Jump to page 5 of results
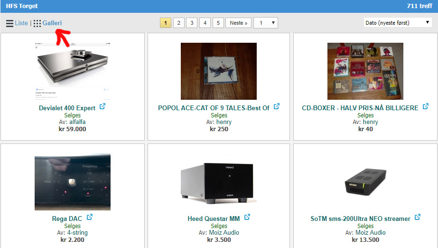Image resolution: width=438 pixels, height=248 pixels. 218,23
